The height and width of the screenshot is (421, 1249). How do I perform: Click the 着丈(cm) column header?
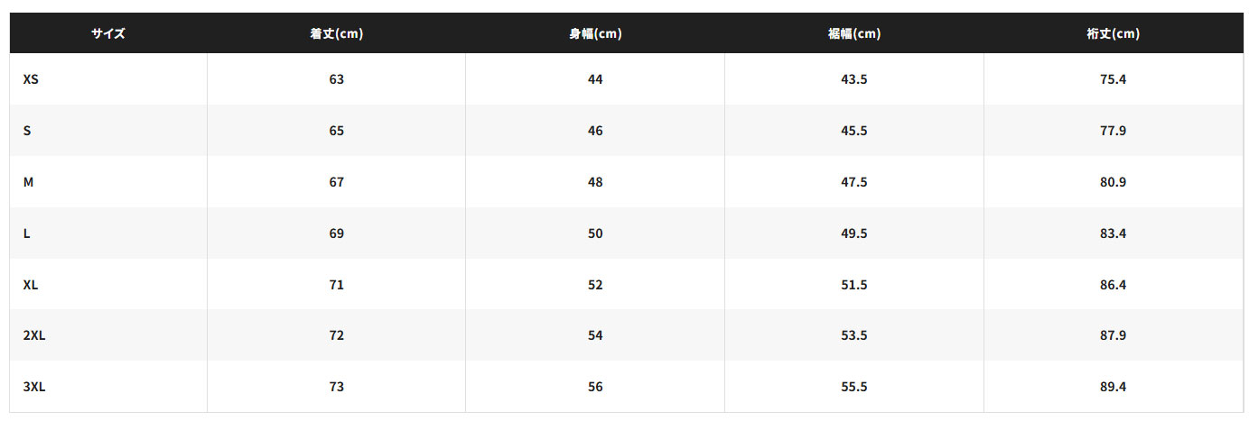[x=336, y=34]
